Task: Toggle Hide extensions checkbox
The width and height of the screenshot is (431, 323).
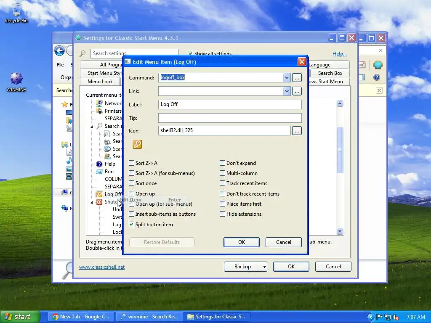Action: click(x=222, y=214)
